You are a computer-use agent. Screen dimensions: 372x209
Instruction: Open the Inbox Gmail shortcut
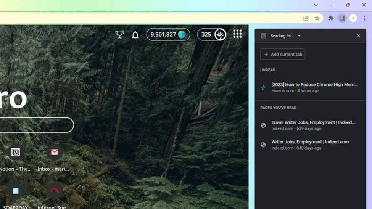coord(55,153)
